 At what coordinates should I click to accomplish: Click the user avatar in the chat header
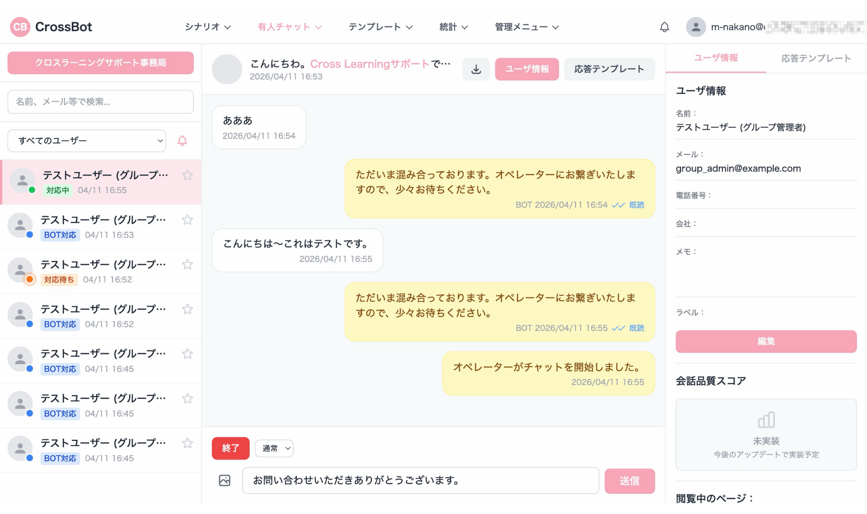point(227,69)
